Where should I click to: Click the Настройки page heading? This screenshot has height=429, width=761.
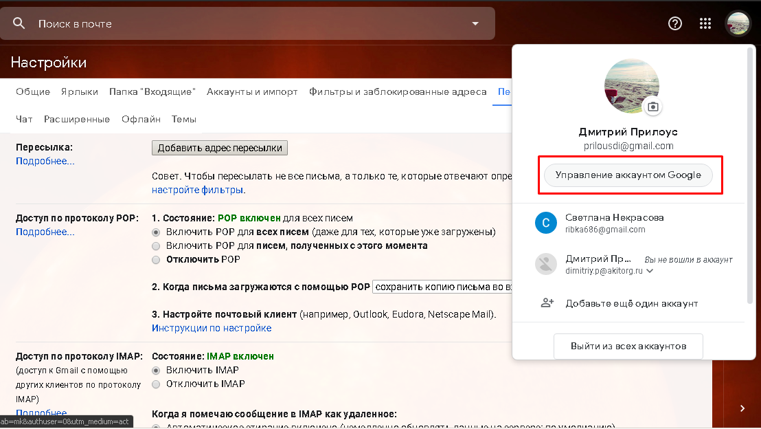click(x=49, y=62)
